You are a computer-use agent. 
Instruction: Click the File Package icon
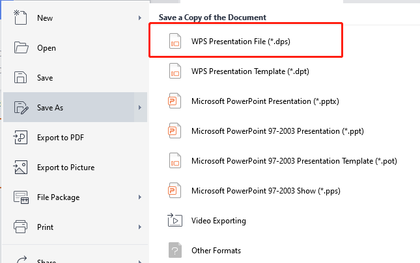click(x=21, y=197)
